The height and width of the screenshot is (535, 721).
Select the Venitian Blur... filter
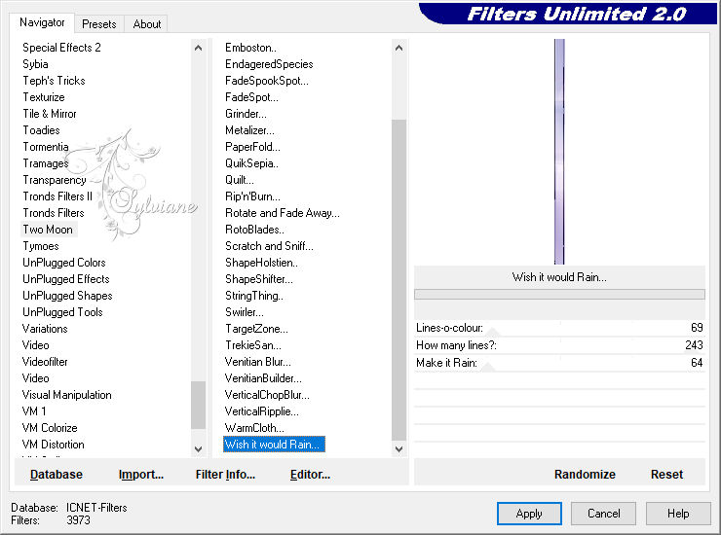pos(257,362)
